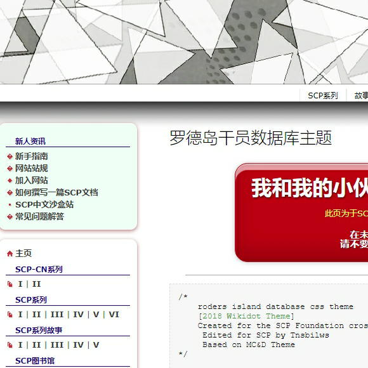This screenshot has width=368, height=368.
Task: Open SCP系列故事 part IV
Action: [79, 345]
